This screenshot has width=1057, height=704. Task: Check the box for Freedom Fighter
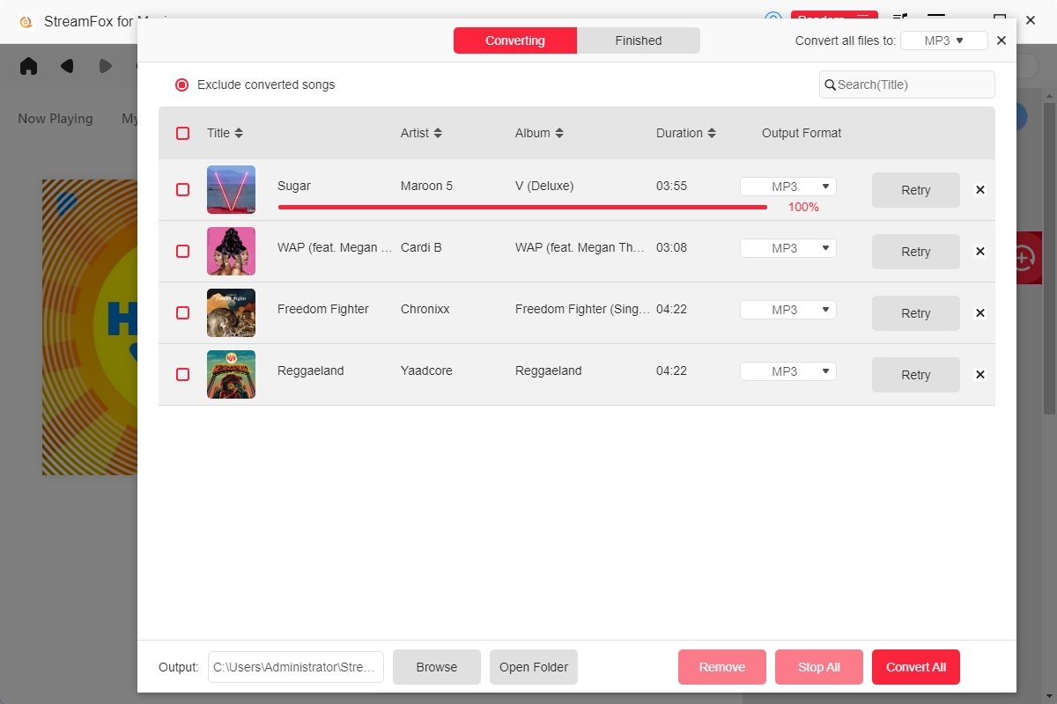point(182,313)
